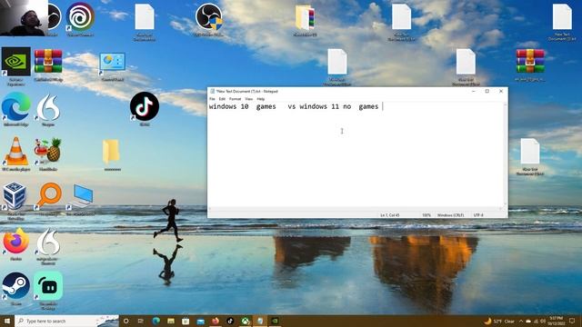Click the 'Type here to search' box
Screen dimensions: 582x327
(66, 321)
